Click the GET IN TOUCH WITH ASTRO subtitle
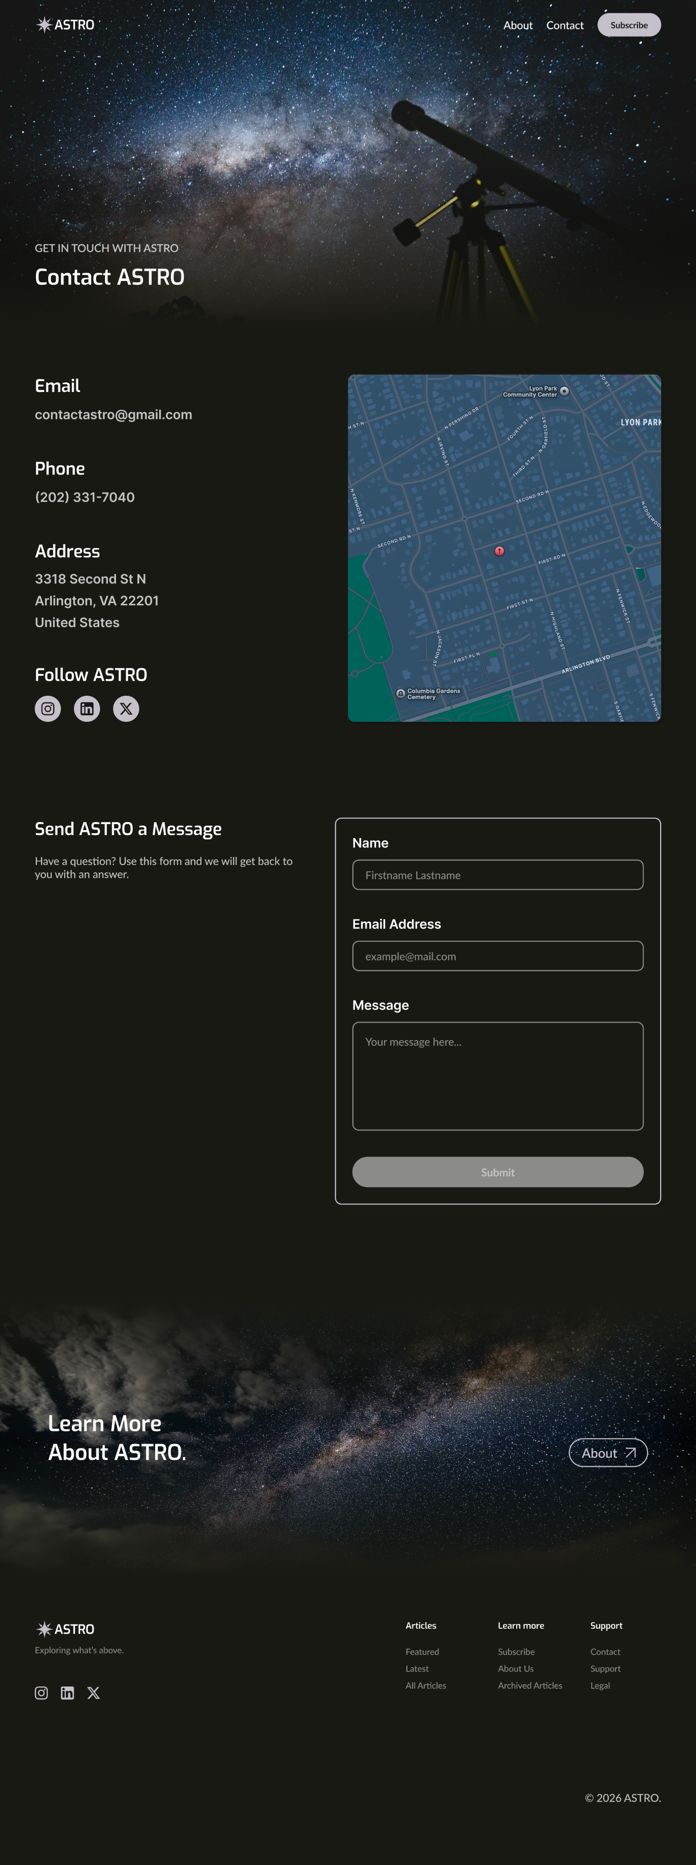The width and height of the screenshot is (696, 1865). [x=106, y=248]
